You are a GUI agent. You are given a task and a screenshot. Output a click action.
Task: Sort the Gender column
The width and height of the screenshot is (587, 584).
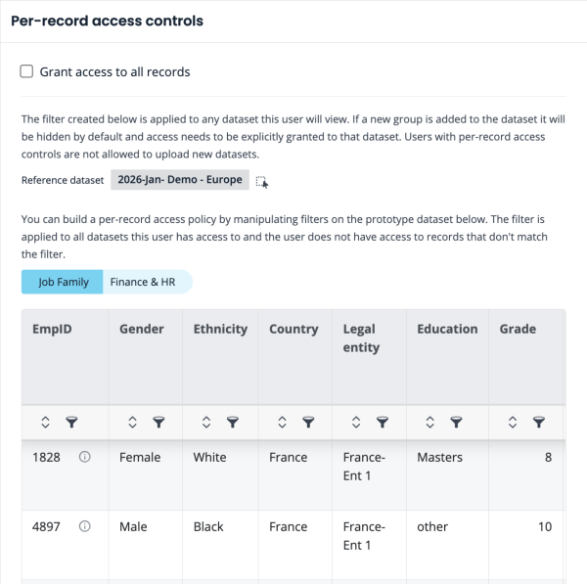click(x=133, y=423)
